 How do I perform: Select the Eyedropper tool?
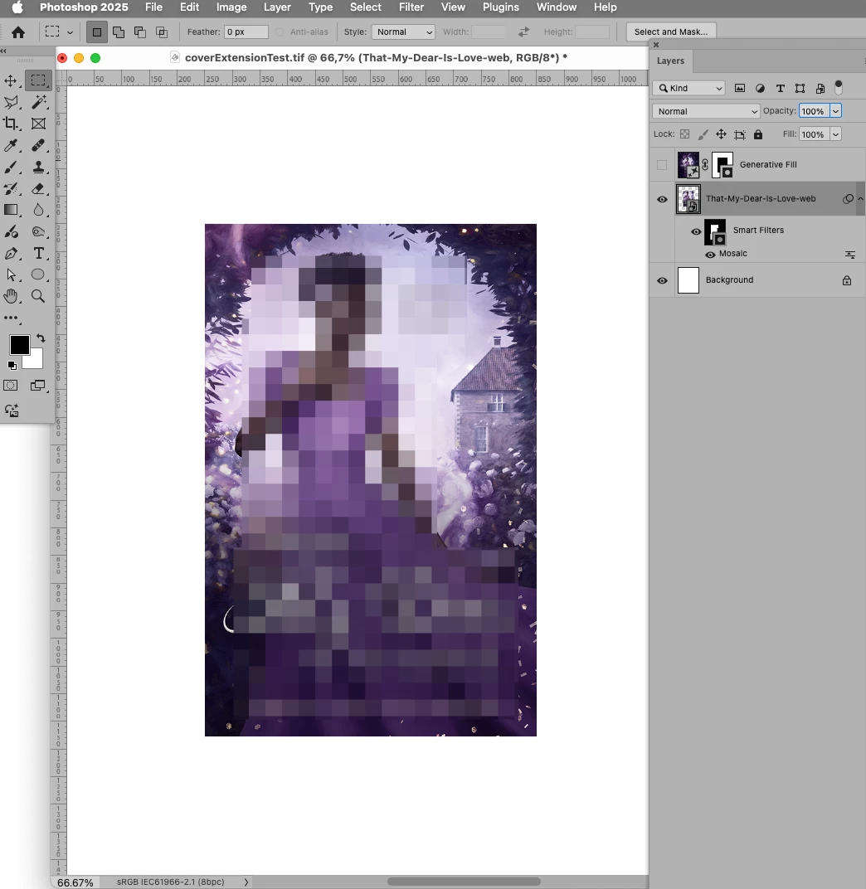click(x=11, y=145)
